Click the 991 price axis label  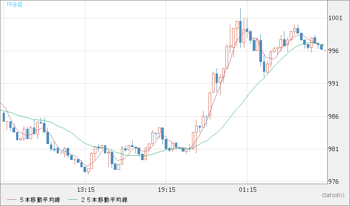pyautogui.click(x=333, y=84)
